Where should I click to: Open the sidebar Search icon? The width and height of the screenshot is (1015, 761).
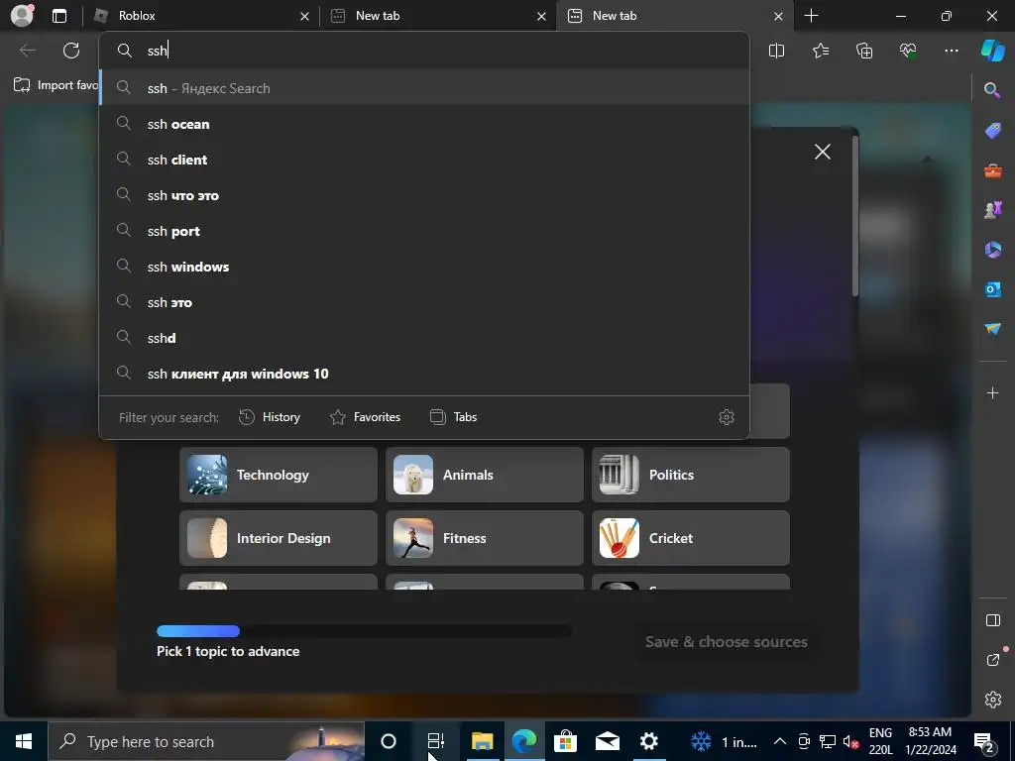[992, 90]
